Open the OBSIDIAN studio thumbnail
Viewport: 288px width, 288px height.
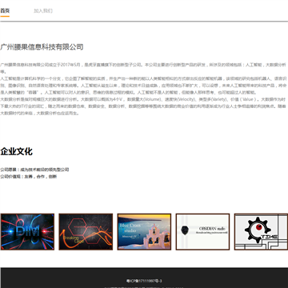tap(202, 232)
